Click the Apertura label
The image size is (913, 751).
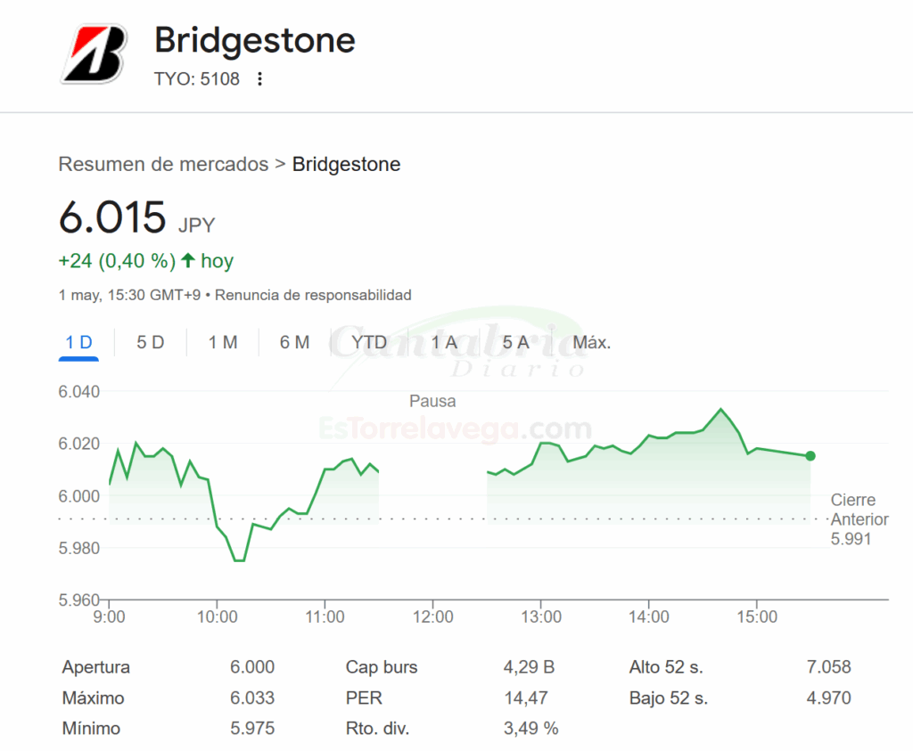click(x=96, y=666)
